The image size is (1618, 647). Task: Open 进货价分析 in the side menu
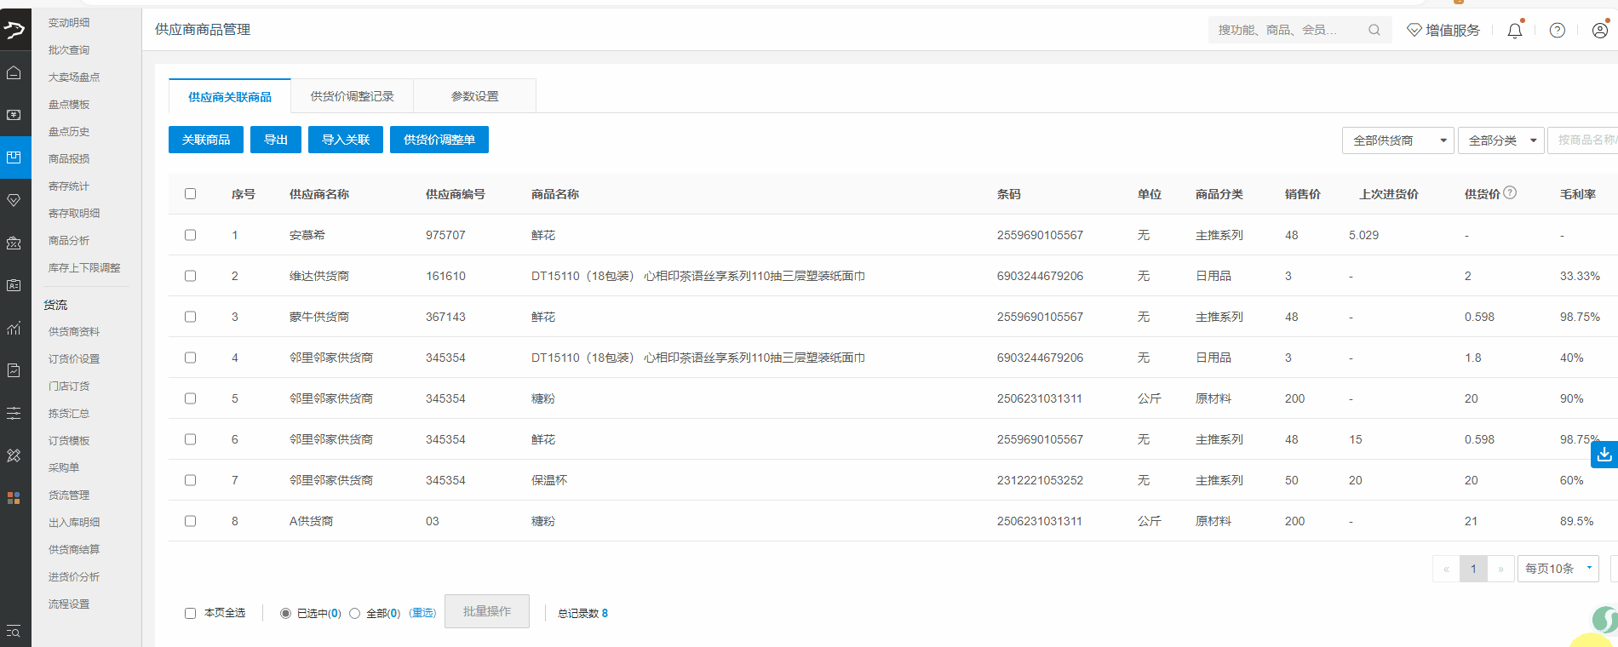click(x=74, y=577)
